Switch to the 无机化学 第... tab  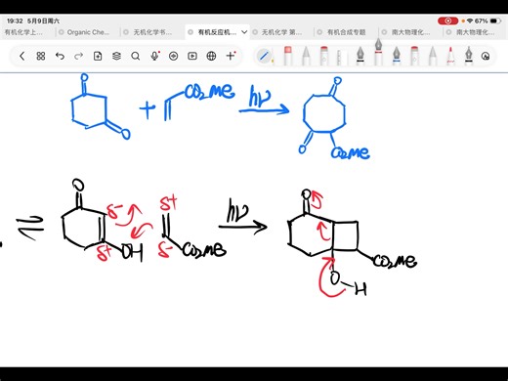[x=281, y=32]
